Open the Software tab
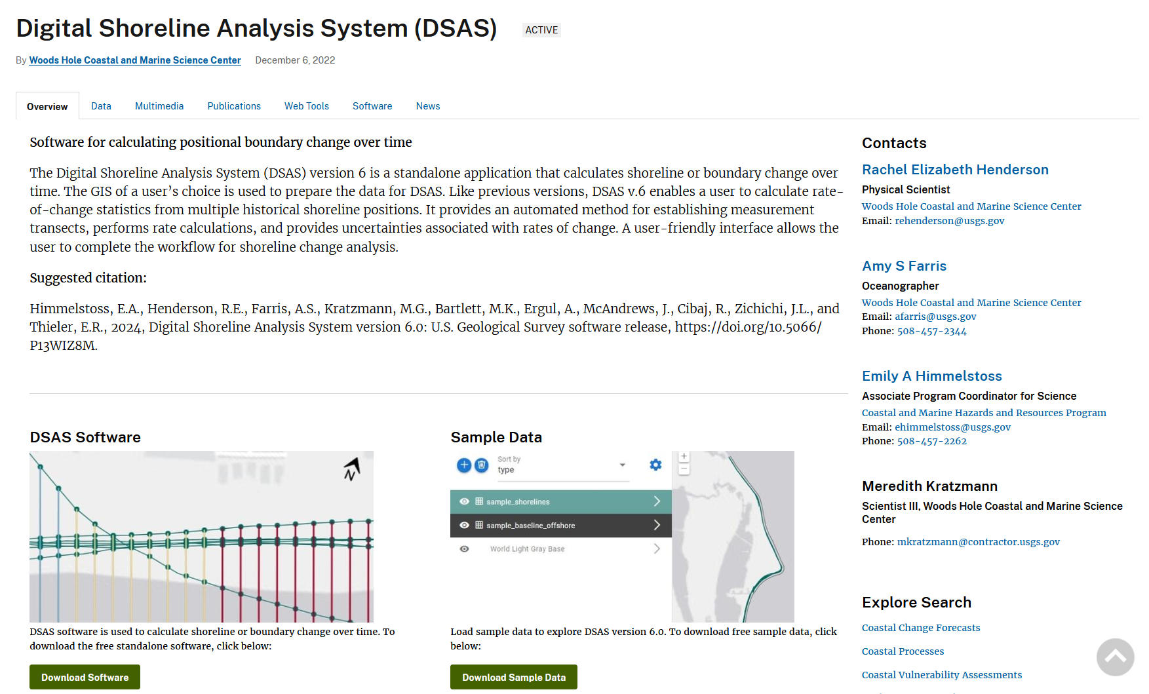Screen dimensions: 1149x694 pos(372,106)
